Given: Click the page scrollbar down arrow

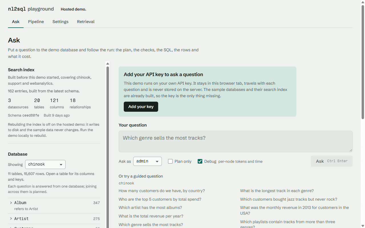Looking at the screenshot, I should pos(363,226).
